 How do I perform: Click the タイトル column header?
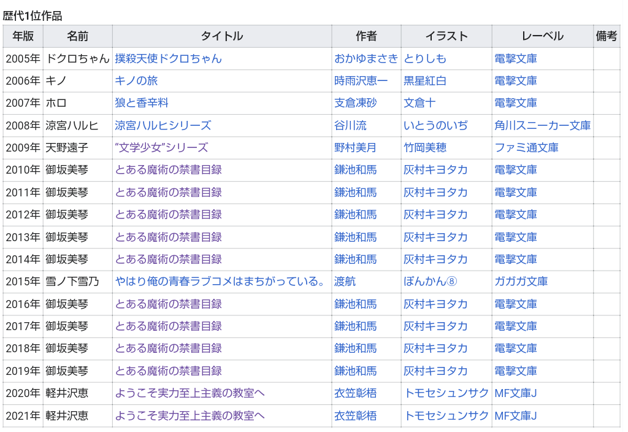click(x=222, y=36)
